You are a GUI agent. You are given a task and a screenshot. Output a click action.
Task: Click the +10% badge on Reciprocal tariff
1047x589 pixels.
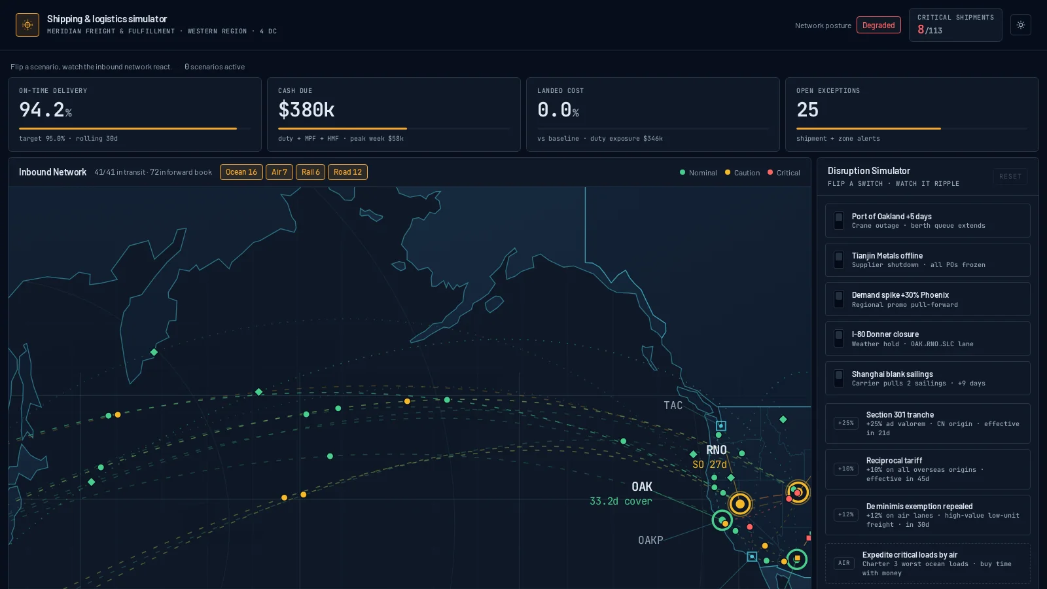pyautogui.click(x=847, y=469)
